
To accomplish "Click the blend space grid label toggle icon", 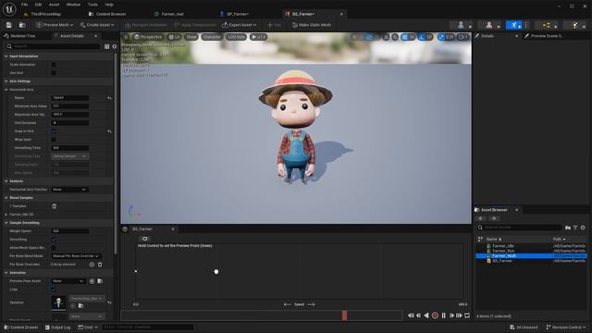I will click(144, 239).
